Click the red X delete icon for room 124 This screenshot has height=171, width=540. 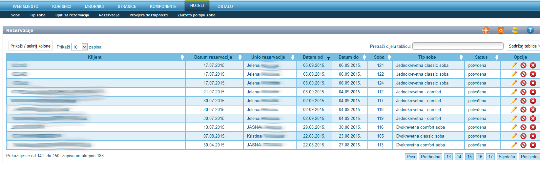pyautogui.click(x=533, y=83)
